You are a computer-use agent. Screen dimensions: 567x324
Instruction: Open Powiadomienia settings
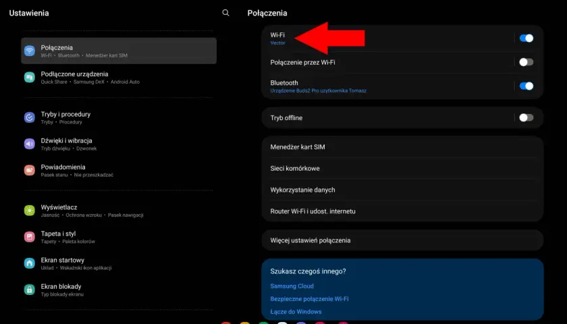(x=119, y=170)
